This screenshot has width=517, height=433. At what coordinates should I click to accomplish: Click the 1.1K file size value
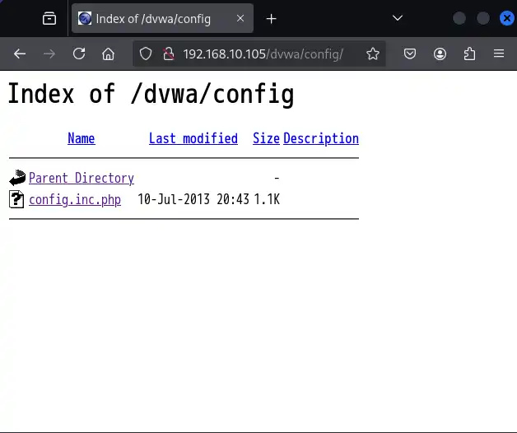pos(267,199)
